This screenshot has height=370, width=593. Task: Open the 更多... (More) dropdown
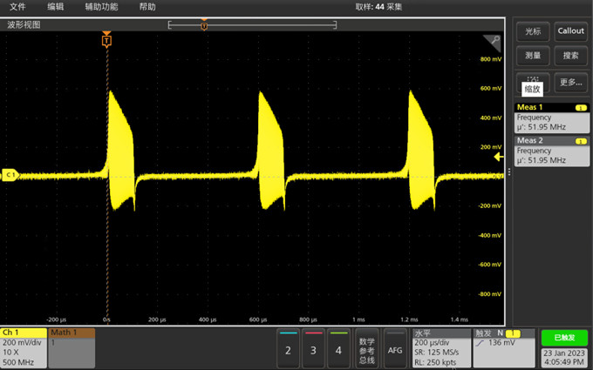point(570,82)
